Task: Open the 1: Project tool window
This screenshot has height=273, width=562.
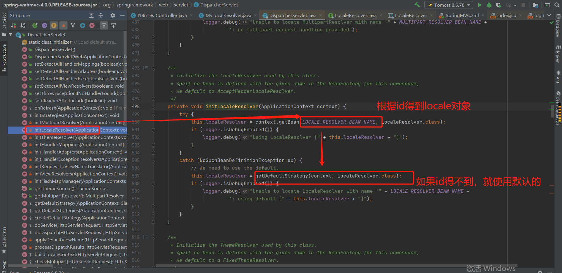Action: (x=4, y=25)
